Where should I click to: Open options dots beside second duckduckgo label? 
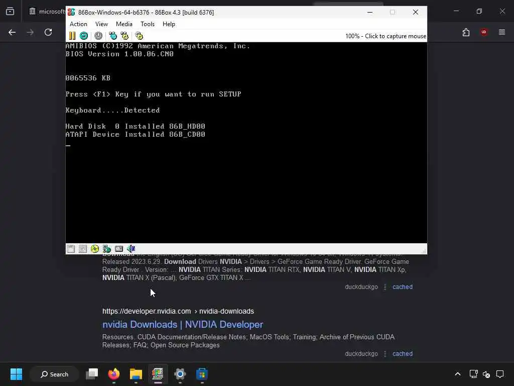tap(385, 354)
